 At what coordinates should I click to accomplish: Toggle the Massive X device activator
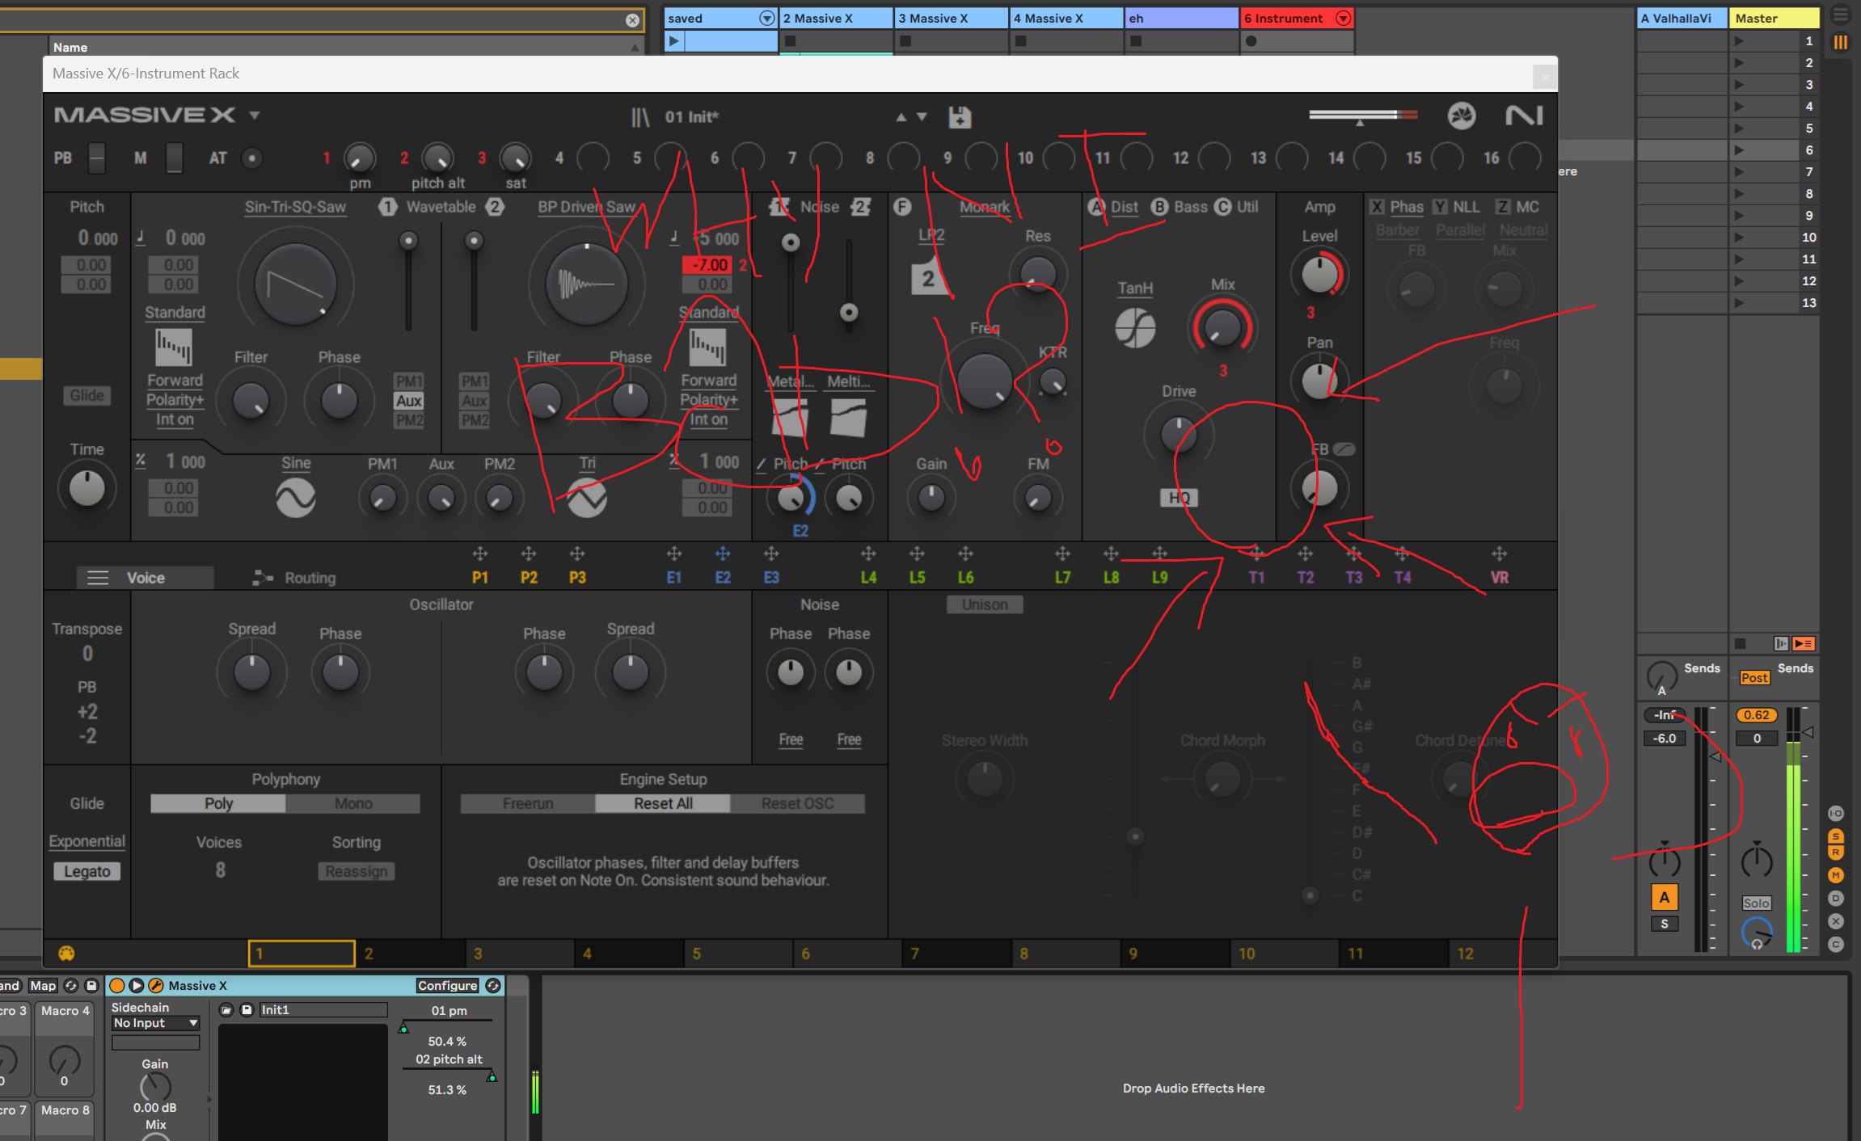117,986
